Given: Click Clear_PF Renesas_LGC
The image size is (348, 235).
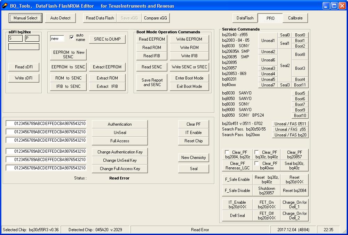Looking at the screenshot, I should [237, 166].
